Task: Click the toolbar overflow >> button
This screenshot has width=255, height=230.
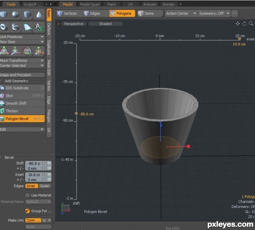Action: coord(235,13)
